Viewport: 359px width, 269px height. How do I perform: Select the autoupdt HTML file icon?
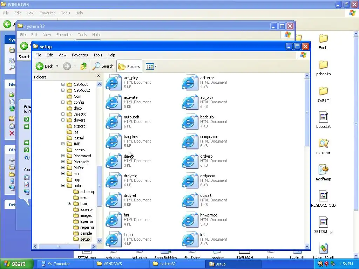pyautogui.click(x=114, y=122)
